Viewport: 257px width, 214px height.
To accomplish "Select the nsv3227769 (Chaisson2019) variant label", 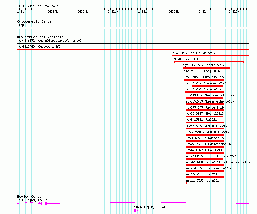I will pyautogui.click(x=39, y=47).
